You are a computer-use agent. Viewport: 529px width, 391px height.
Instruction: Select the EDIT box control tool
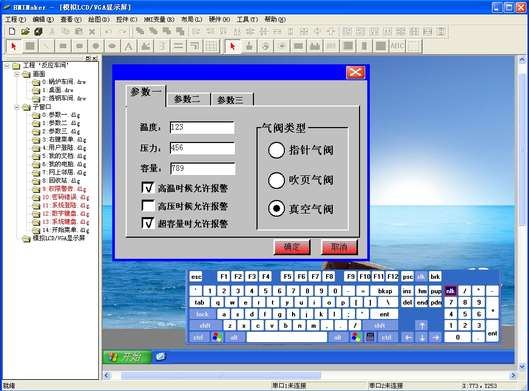pos(331,46)
